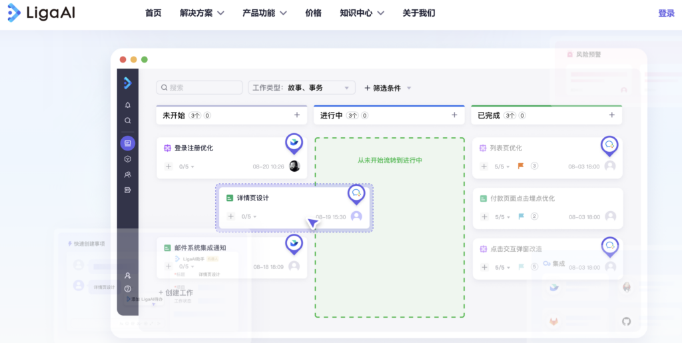
Task: Click the chat pin badge on the 详情页设计 card
Action: pyautogui.click(x=356, y=194)
